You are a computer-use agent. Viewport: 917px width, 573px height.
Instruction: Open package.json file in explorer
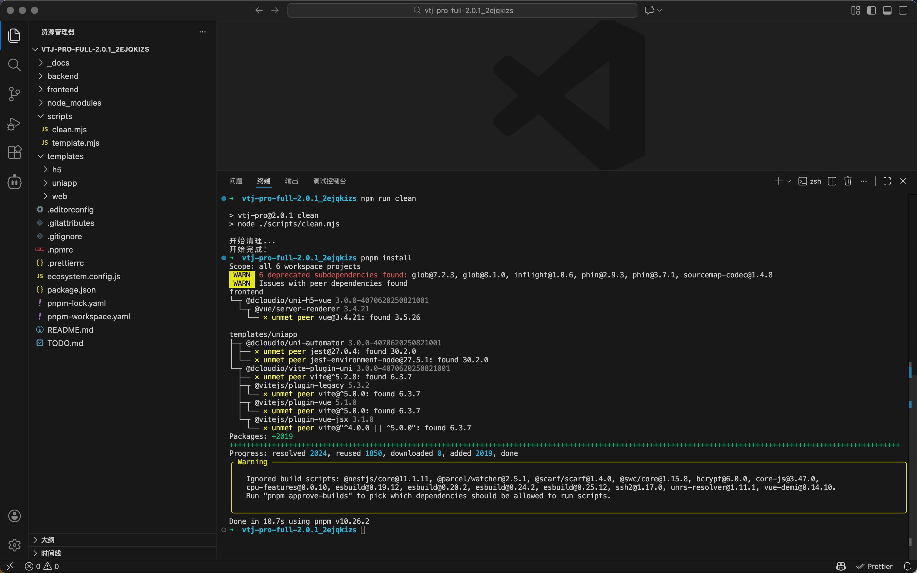click(71, 290)
